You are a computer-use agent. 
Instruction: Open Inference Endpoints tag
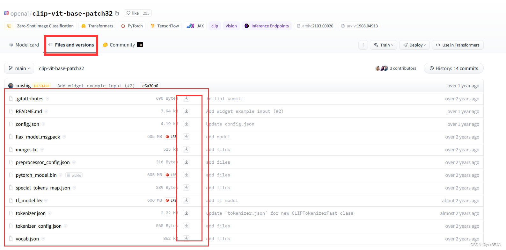click(x=267, y=26)
